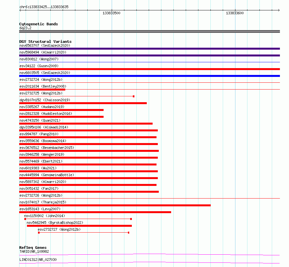
Task: Select nsv1150902 (John2014) label
Action: [x=44, y=216]
